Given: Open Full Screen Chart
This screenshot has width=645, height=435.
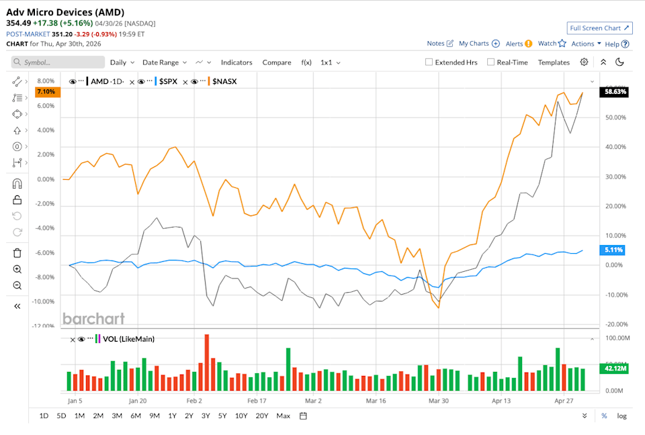Looking at the screenshot, I should (x=599, y=28).
